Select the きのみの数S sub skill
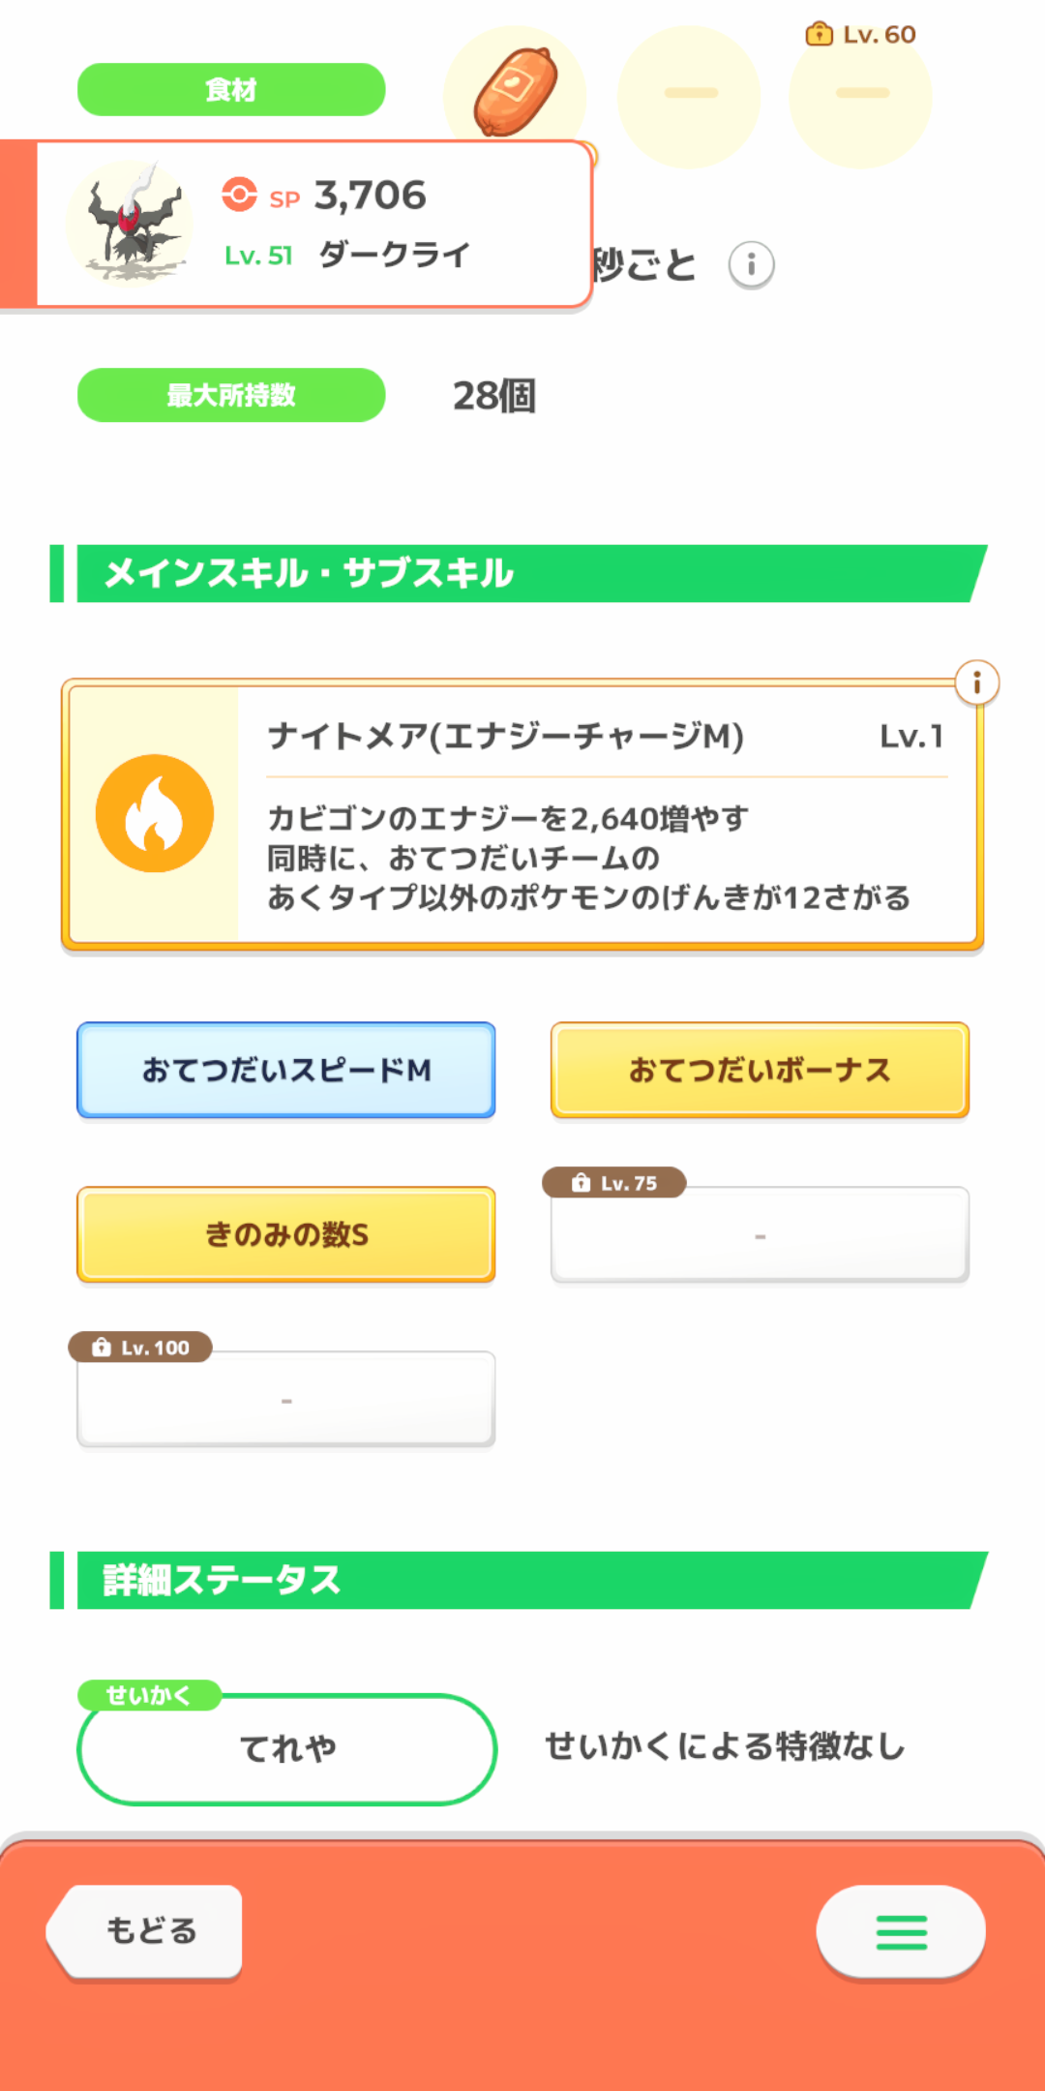This screenshot has height=2091, width=1045. pyautogui.click(x=286, y=1235)
